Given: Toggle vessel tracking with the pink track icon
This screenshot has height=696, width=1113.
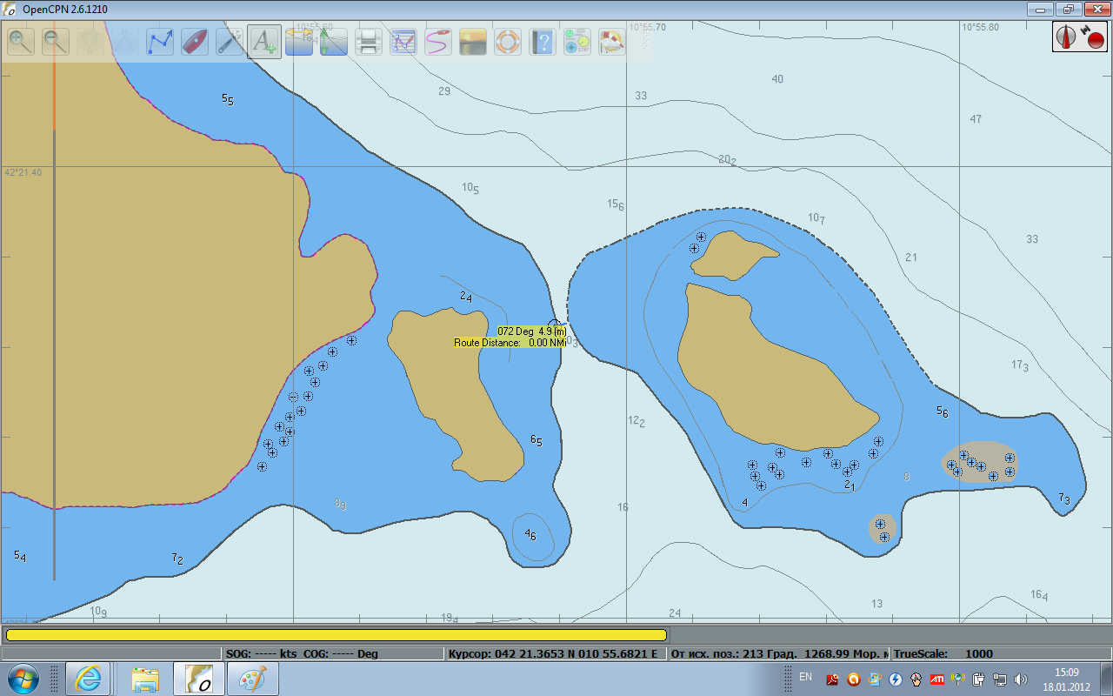Looking at the screenshot, I should (438, 41).
